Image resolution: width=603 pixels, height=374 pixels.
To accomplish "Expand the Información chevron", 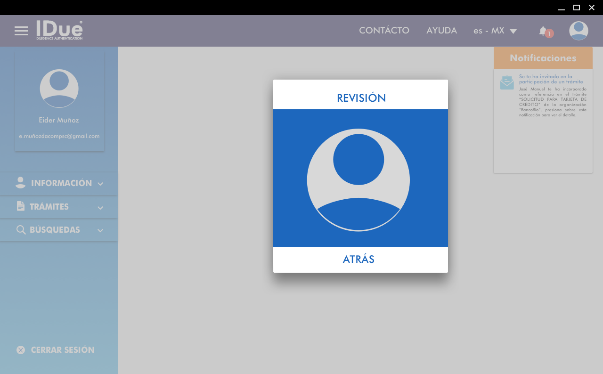I will pyautogui.click(x=100, y=184).
